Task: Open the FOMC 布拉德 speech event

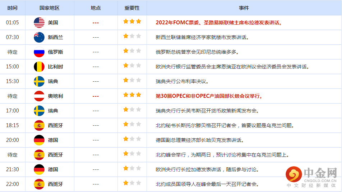Action: click(219, 23)
